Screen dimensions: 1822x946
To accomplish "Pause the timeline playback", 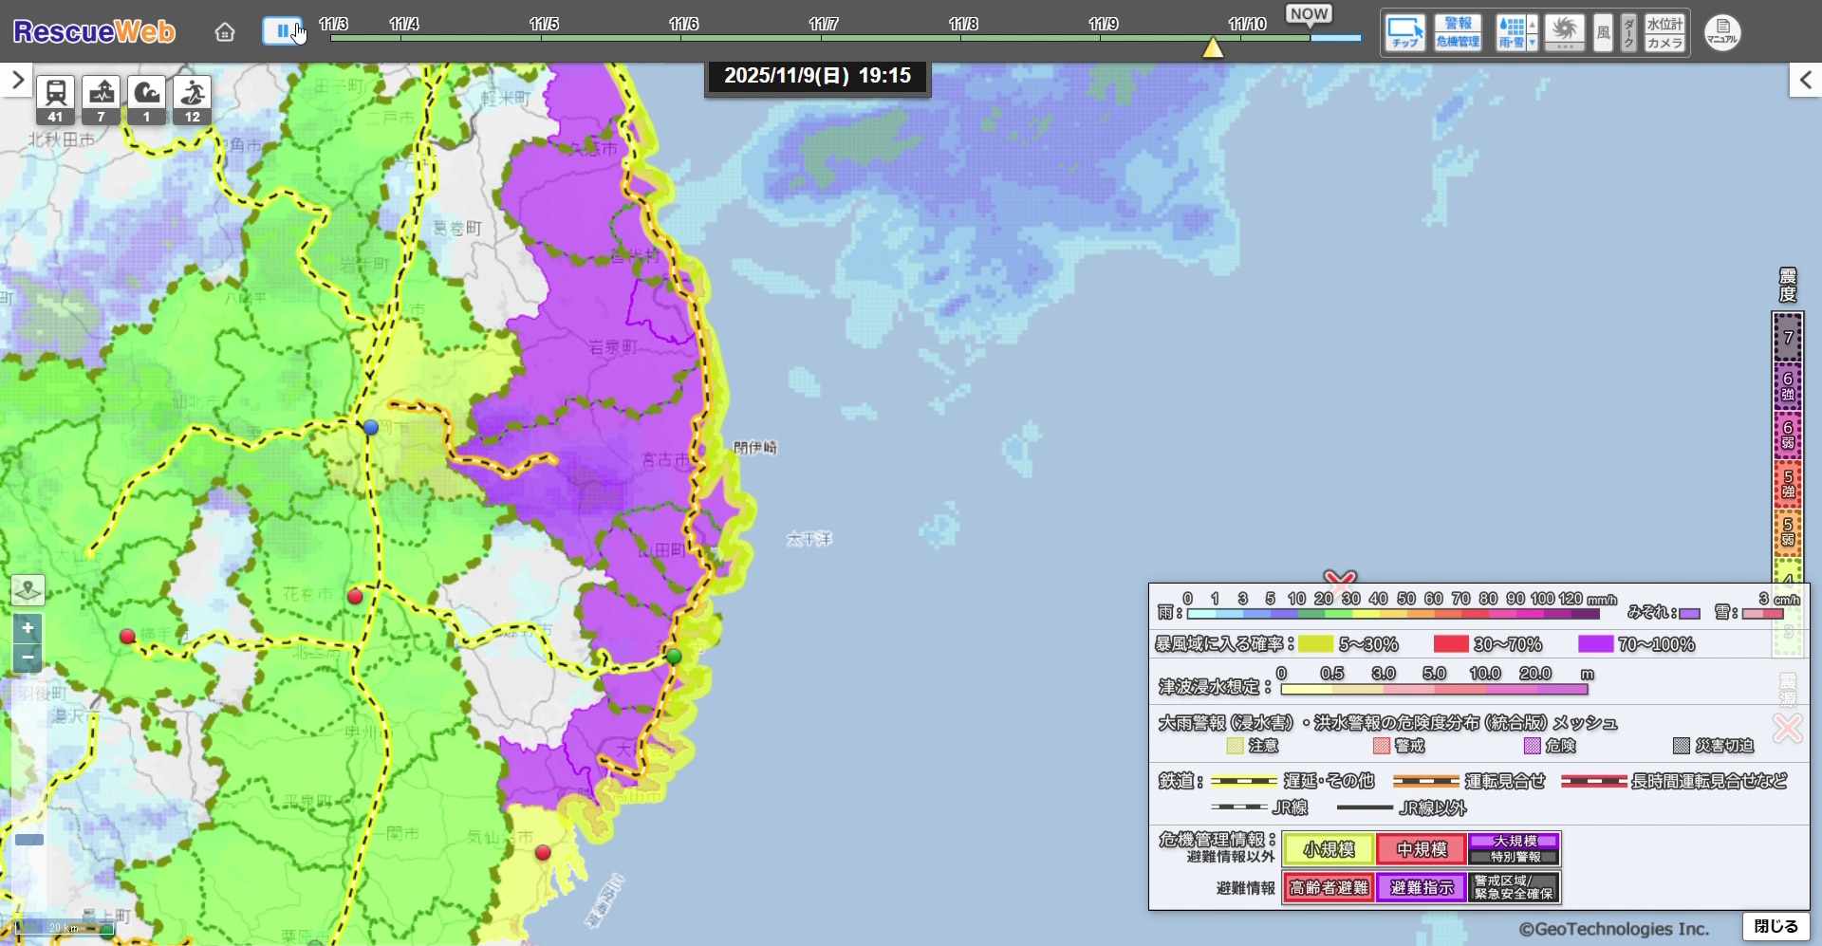I will click(x=282, y=31).
